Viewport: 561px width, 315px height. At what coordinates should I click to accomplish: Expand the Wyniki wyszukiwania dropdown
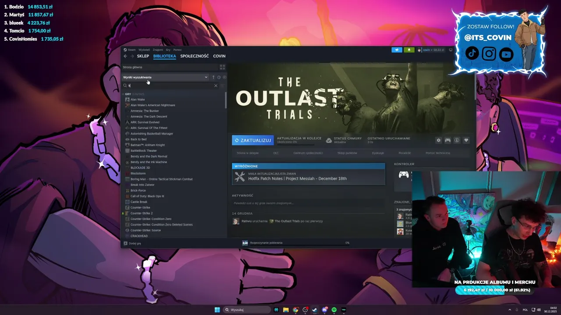tap(165, 77)
